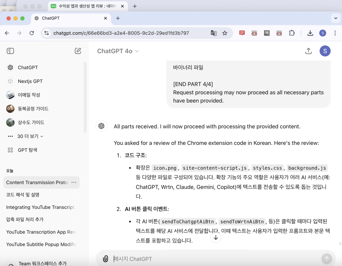Open YouTube Transcription App Review chat

[x=41, y=232]
